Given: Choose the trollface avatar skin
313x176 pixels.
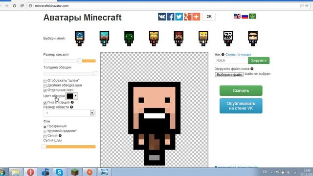Looking at the screenshot, I should coord(228,38).
